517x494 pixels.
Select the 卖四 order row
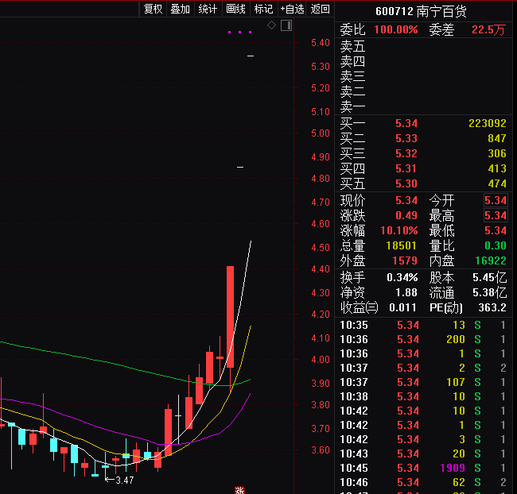pos(423,62)
